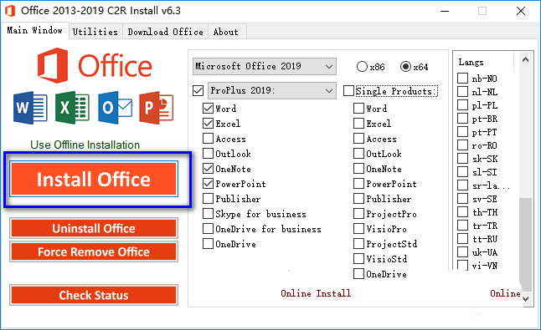The width and height of the screenshot is (541, 330).
Task: Click the PowerPoint app icon
Action: pos(157,108)
